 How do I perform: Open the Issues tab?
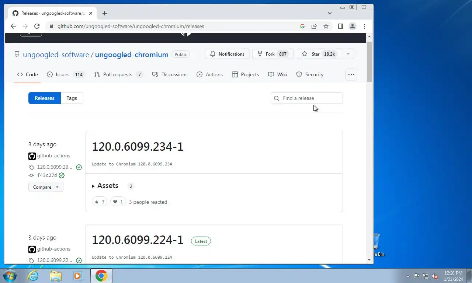click(66, 74)
